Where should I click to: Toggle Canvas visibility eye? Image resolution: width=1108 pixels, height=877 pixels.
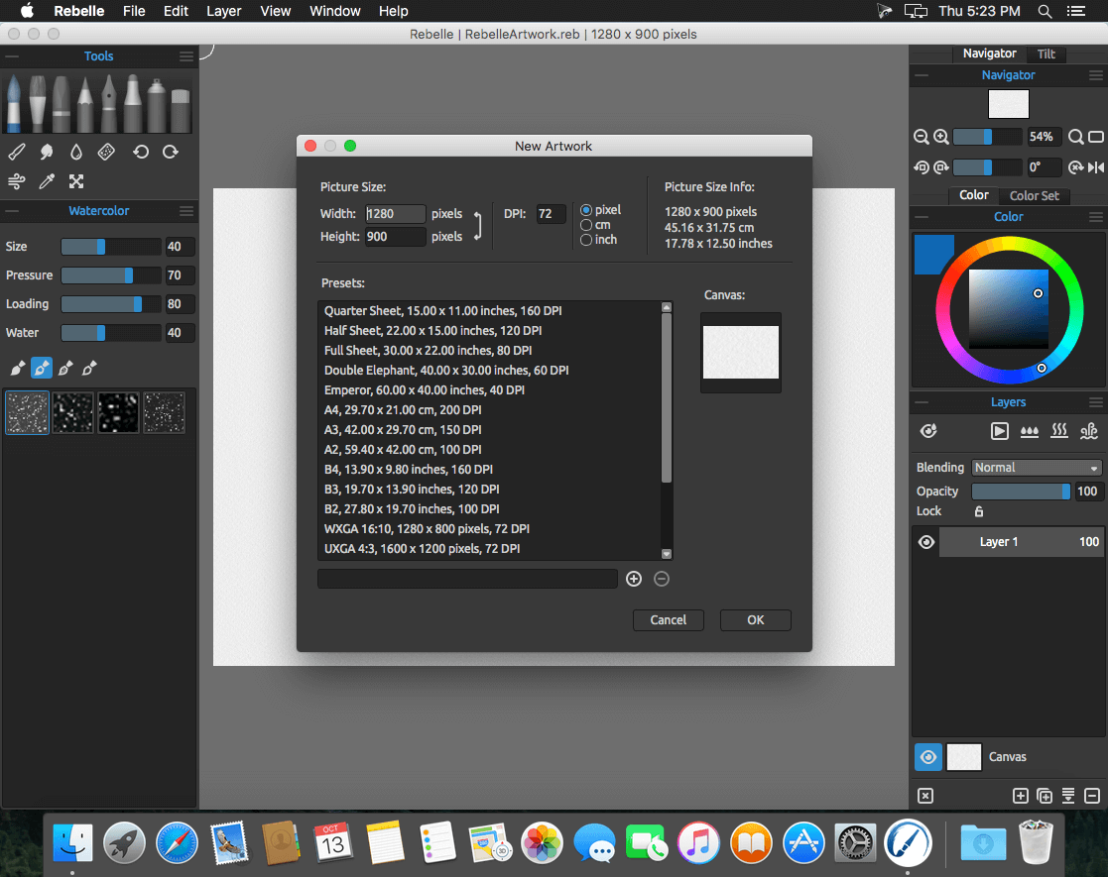(x=928, y=757)
